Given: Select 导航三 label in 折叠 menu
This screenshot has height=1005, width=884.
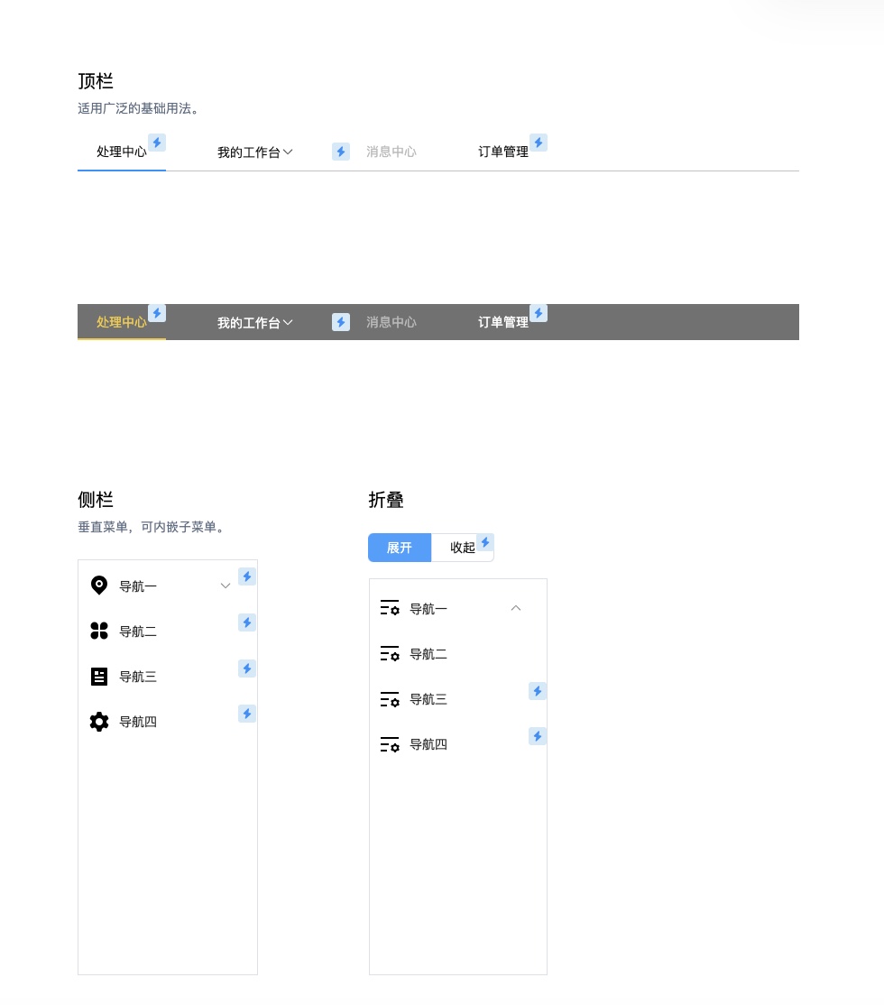Looking at the screenshot, I should (x=428, y=699).
